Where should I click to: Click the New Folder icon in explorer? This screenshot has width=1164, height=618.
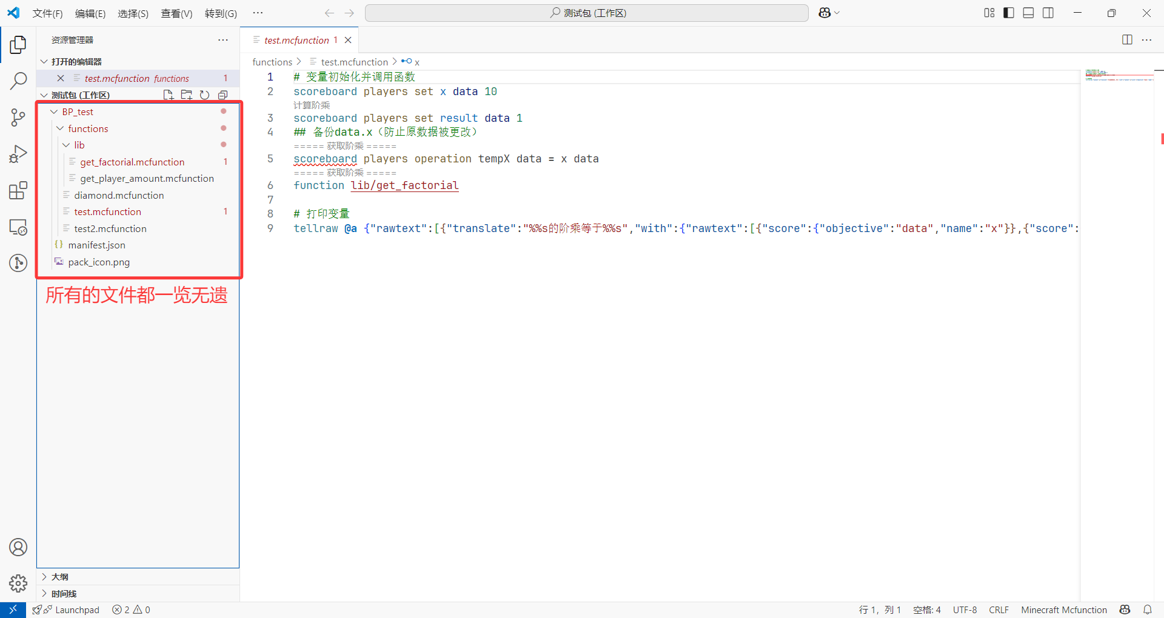[x=187, y=95]
